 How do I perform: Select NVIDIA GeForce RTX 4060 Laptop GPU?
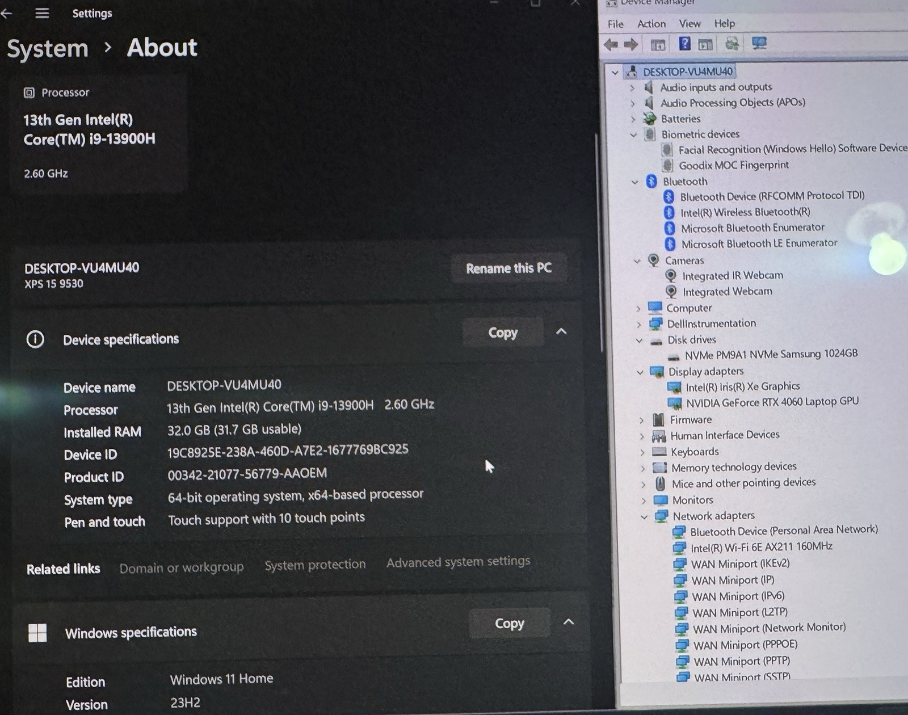click(772, 402)
